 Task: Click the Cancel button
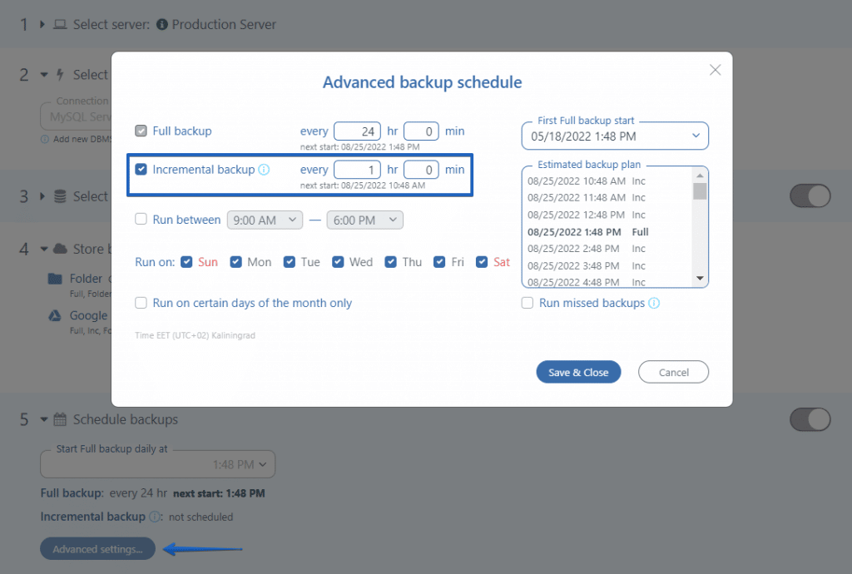[673, 372]
